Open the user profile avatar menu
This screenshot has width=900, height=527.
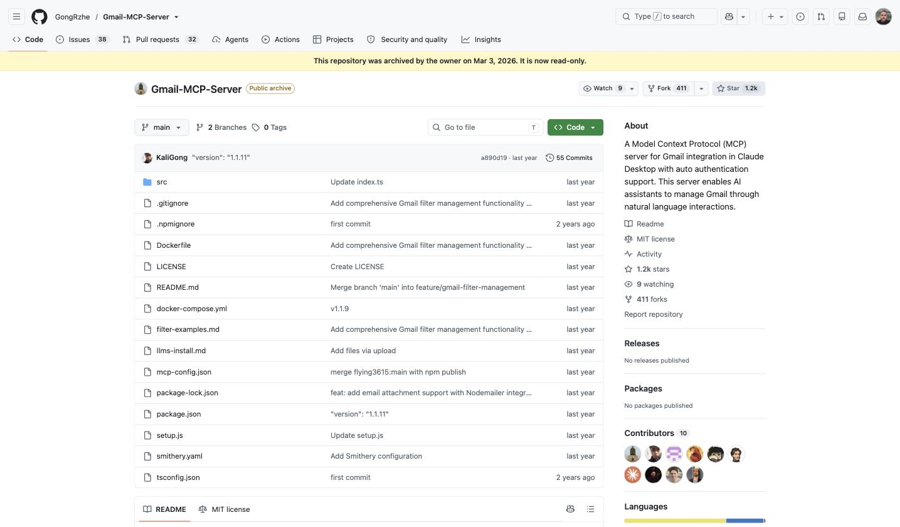coord(883,17)
